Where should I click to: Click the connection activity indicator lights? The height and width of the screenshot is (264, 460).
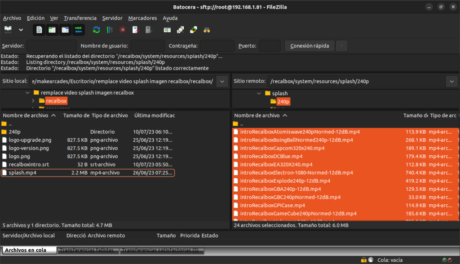tap(447, 260)
